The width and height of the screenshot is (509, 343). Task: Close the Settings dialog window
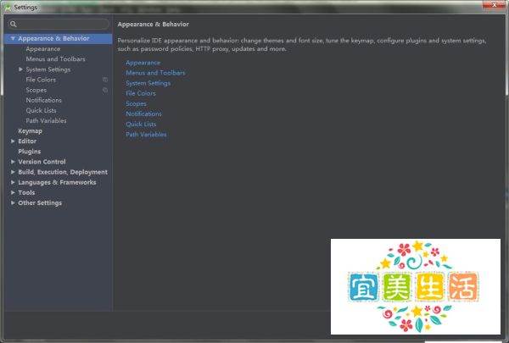pyautogui.click(x=494, y=4)
